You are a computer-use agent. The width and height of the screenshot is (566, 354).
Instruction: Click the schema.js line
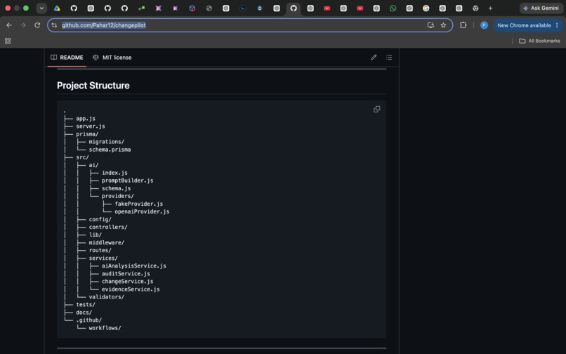tap(117, 188)
